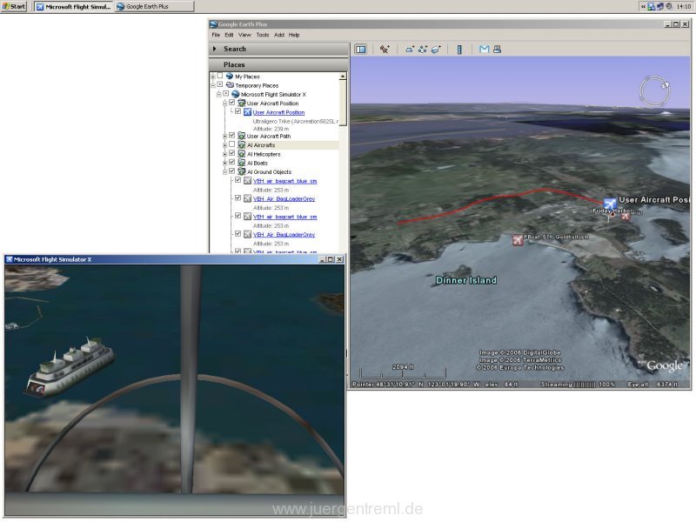
Task: Open the View menu
Action: click(244, 35)
